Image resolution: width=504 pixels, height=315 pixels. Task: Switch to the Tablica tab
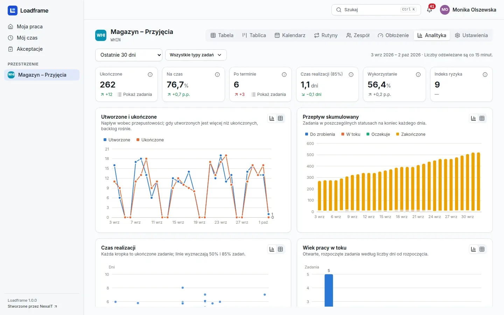(x=254, y=35)
